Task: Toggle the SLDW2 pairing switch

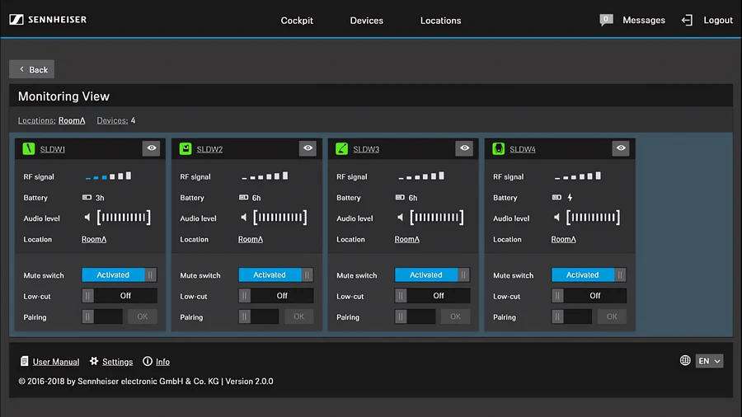Action: [x=259, y=316]
